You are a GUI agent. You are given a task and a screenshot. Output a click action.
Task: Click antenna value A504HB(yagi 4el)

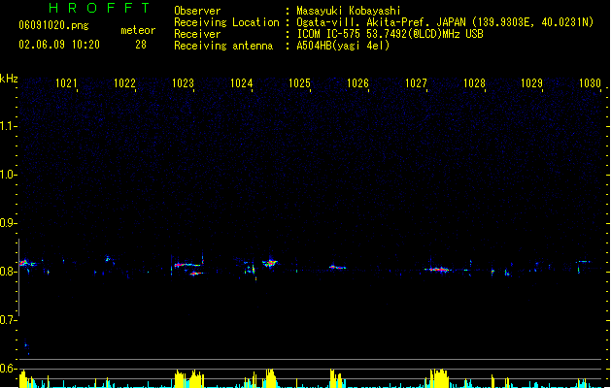pyautogui.click(x=343, y=46)
